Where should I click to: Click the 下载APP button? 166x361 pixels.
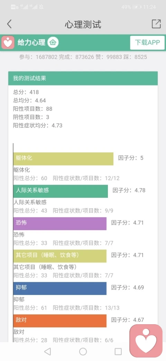(147, 43)
